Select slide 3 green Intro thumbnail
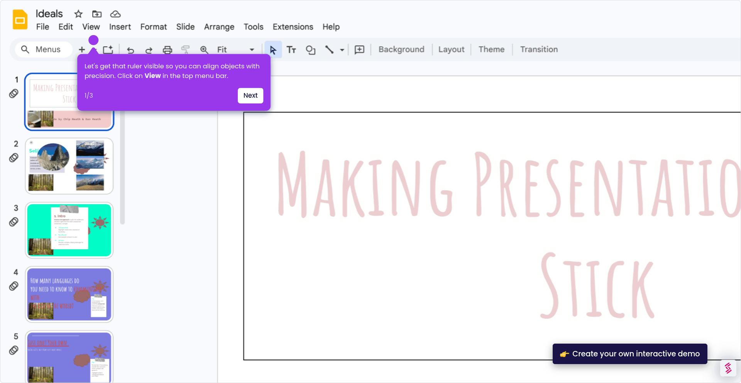The image size is (741, 383). [x=69, y=230]
